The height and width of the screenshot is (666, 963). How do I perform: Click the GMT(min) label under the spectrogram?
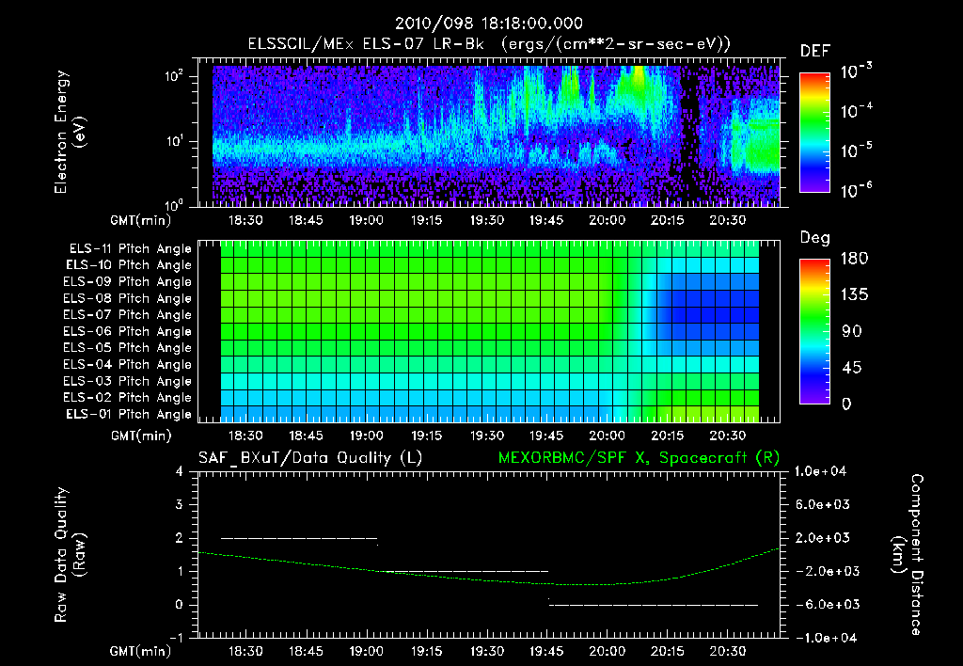click(x=141, y=220)
